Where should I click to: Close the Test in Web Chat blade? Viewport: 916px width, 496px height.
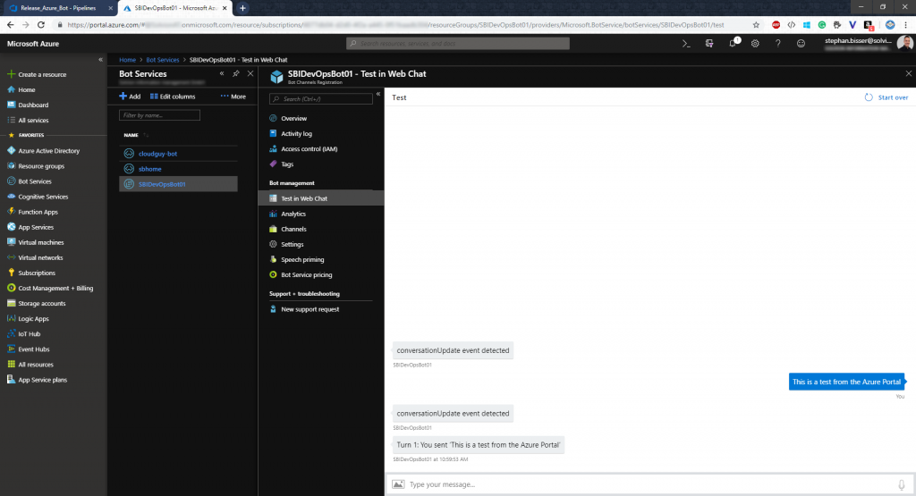[x=909, y=73]
